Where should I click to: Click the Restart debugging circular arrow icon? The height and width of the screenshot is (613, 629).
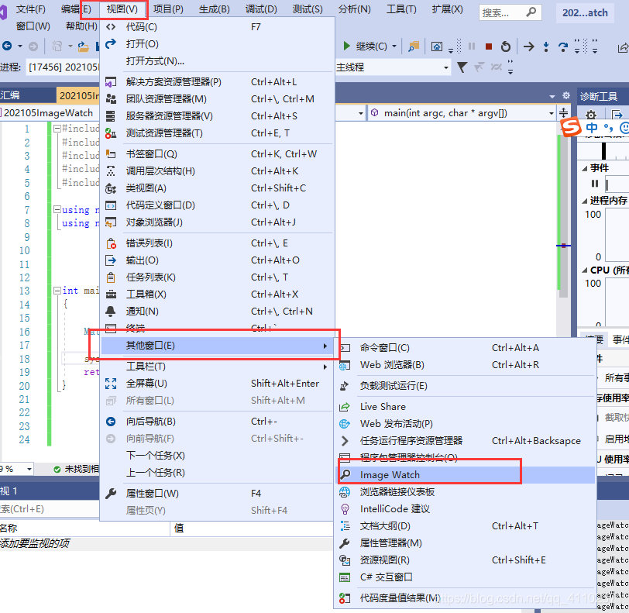pos(504,46)
